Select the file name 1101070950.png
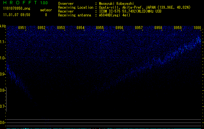Image resolution: width=204 pixels, height=129 pixels. point(17,9)
